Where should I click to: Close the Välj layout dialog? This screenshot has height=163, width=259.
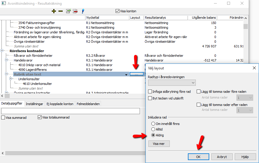[x=254, y=68]
